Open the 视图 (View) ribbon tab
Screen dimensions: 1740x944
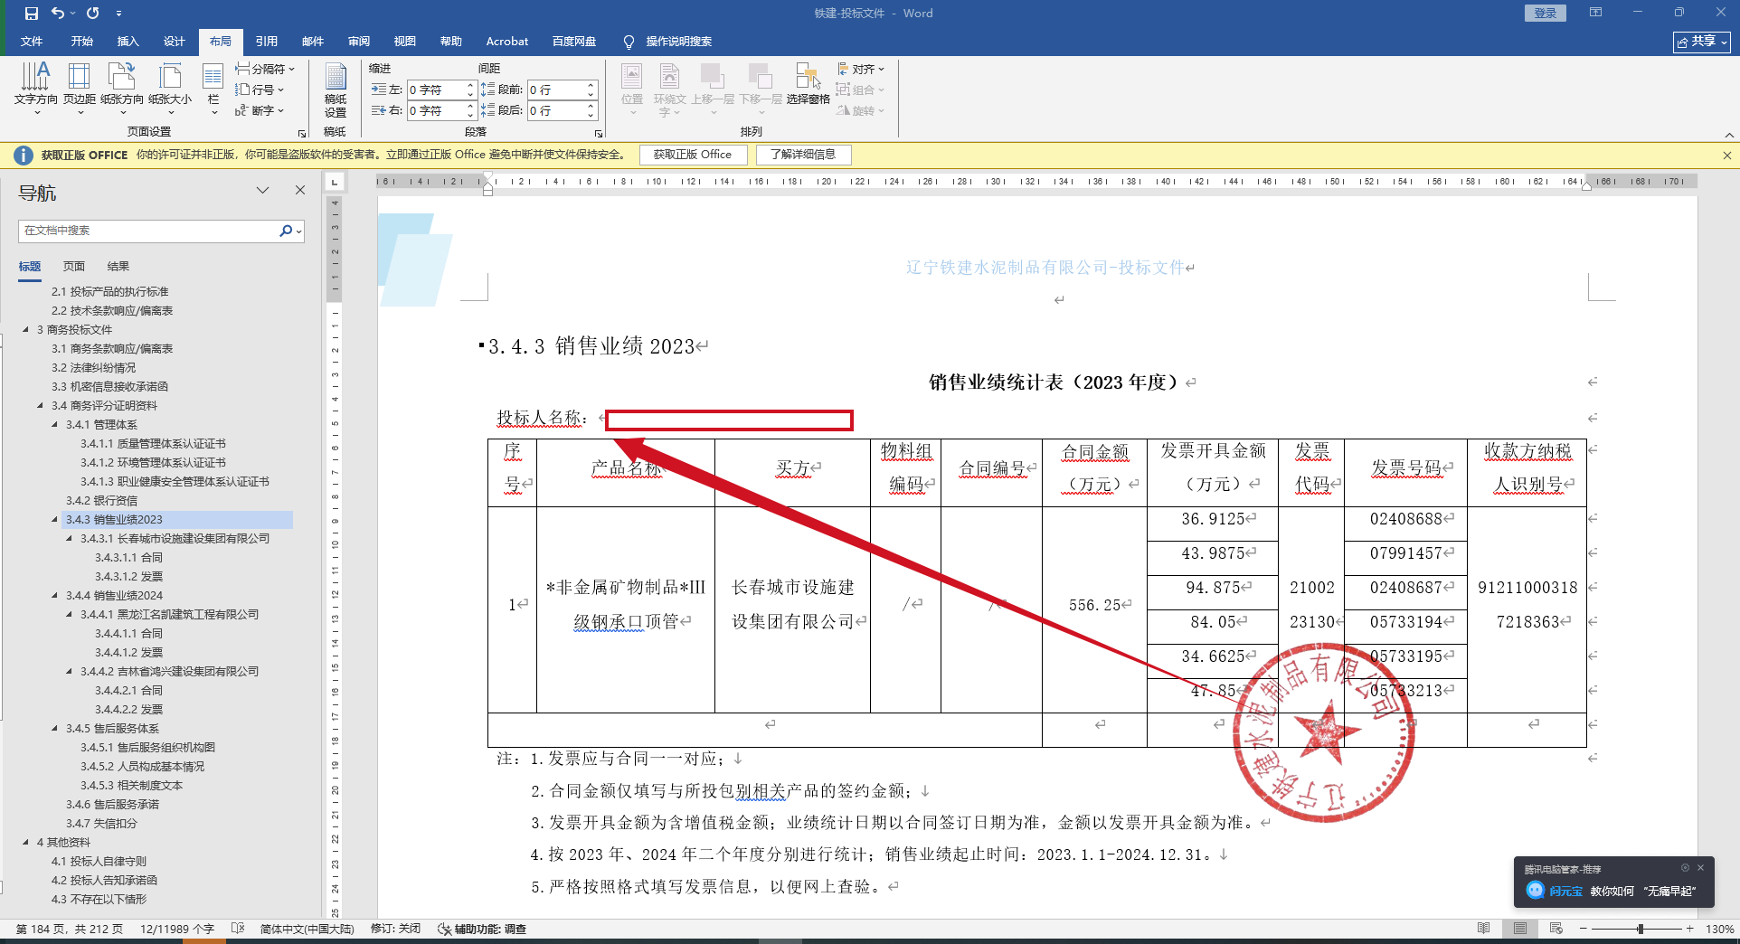[405, 42]
